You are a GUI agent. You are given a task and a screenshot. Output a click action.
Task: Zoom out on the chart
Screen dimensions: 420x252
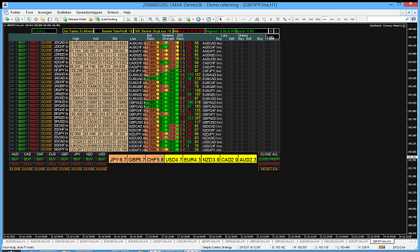click(x=157, y=19)
